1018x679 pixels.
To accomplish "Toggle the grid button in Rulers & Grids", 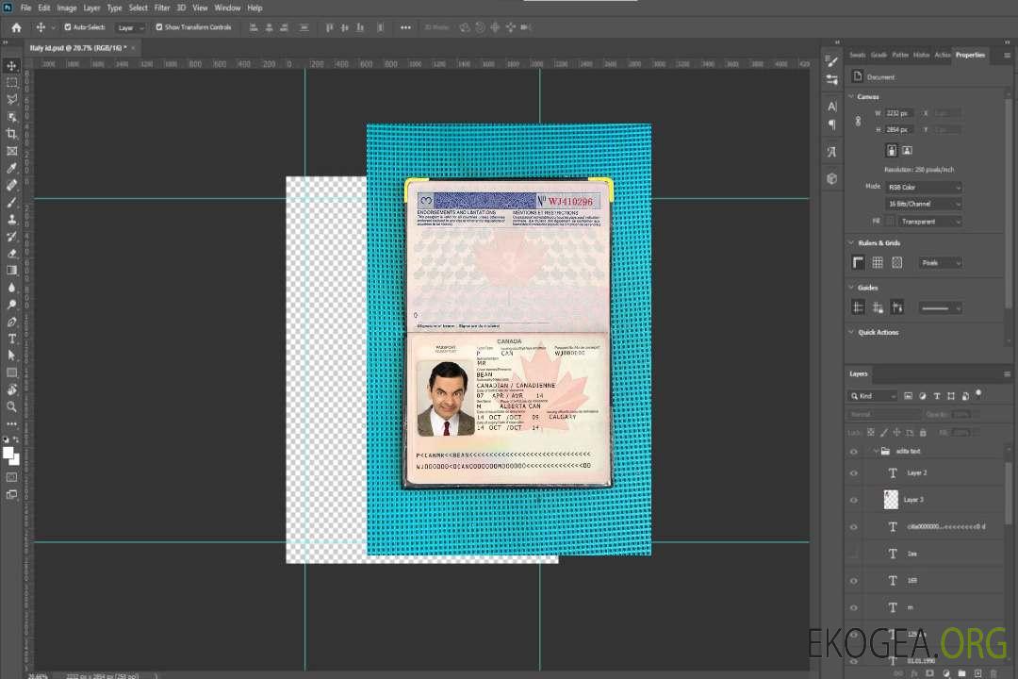I will [878, 262].
